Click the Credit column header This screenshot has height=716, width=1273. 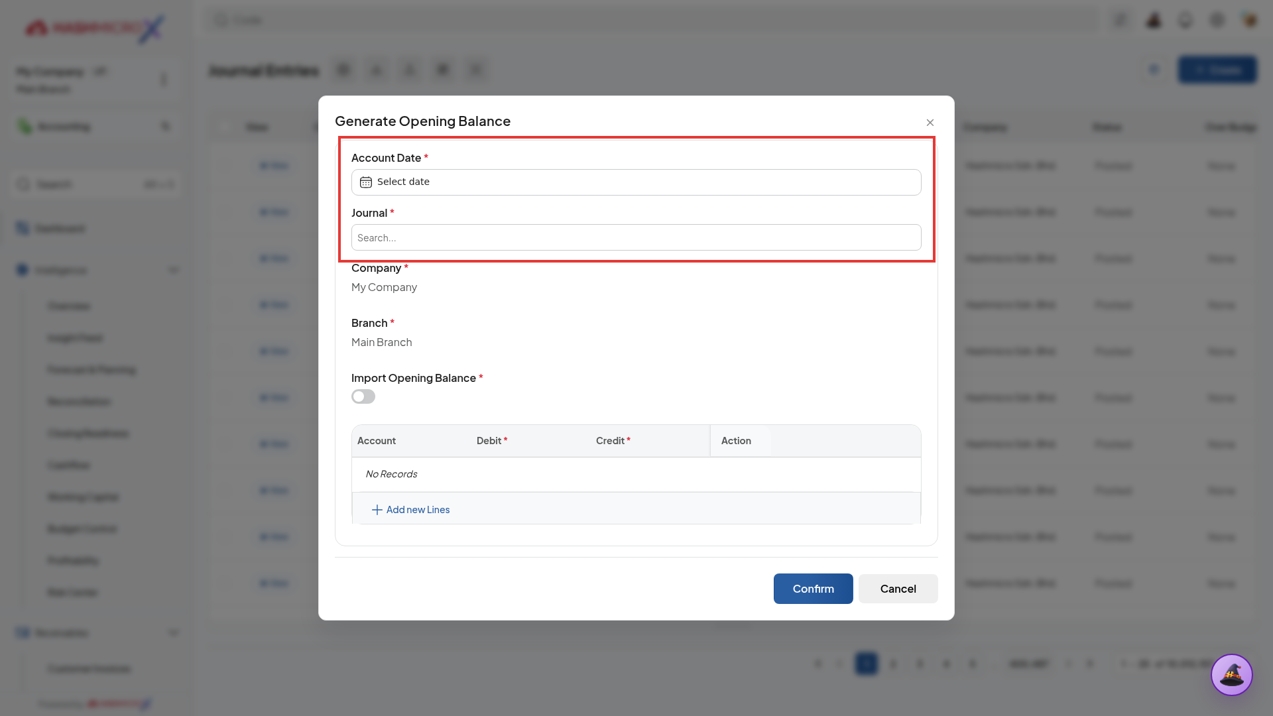613,441
